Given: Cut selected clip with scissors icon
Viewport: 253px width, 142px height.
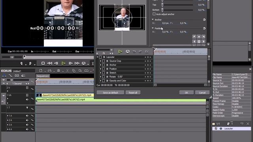Looking at the screenshot, I should pyautogui.click(x=68, y=71).
